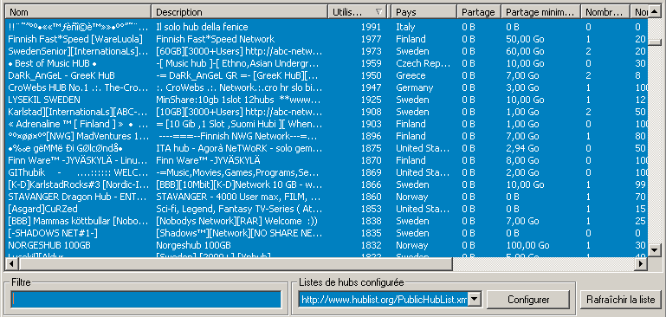Click the Nombr… column header

tap(605, 12)
